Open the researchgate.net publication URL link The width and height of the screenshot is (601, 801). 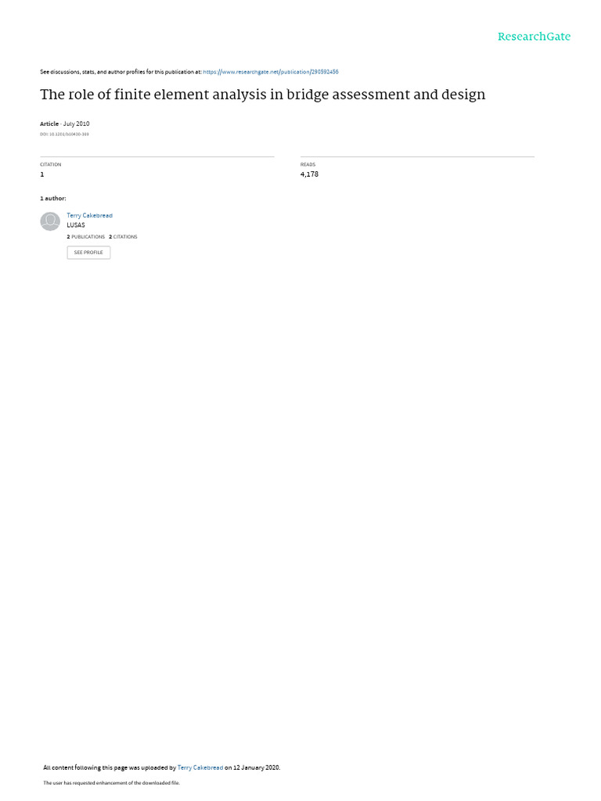[270, 72]
